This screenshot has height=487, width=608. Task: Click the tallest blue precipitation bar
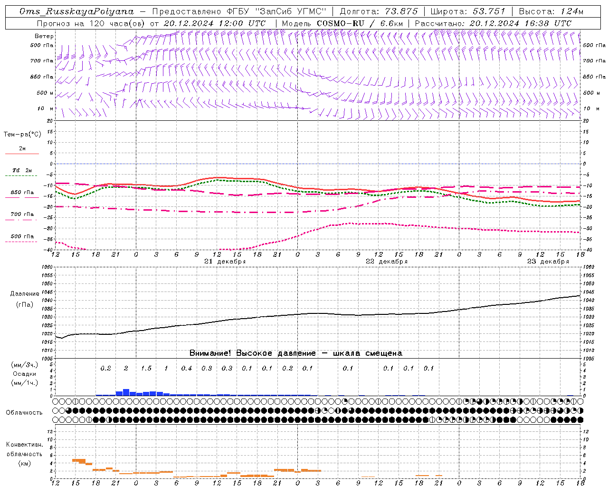(126, 392)
